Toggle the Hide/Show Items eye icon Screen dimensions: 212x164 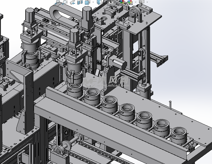(x=111, y=2)
